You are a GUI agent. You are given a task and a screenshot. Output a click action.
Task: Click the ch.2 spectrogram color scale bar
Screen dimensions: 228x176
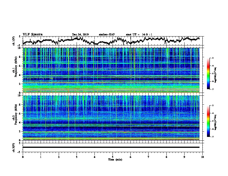tap(208, 121)
